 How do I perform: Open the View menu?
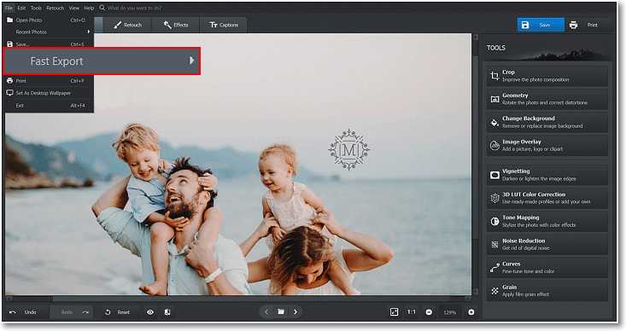tap(73, 8)
